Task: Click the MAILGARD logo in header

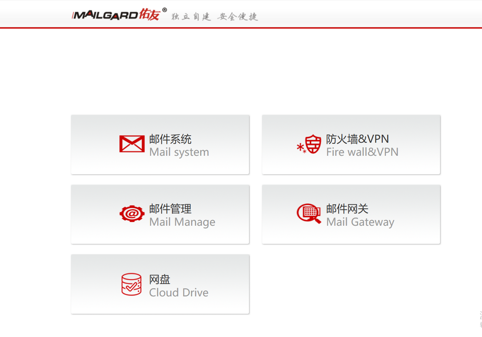Action: [x=119, y=14]
